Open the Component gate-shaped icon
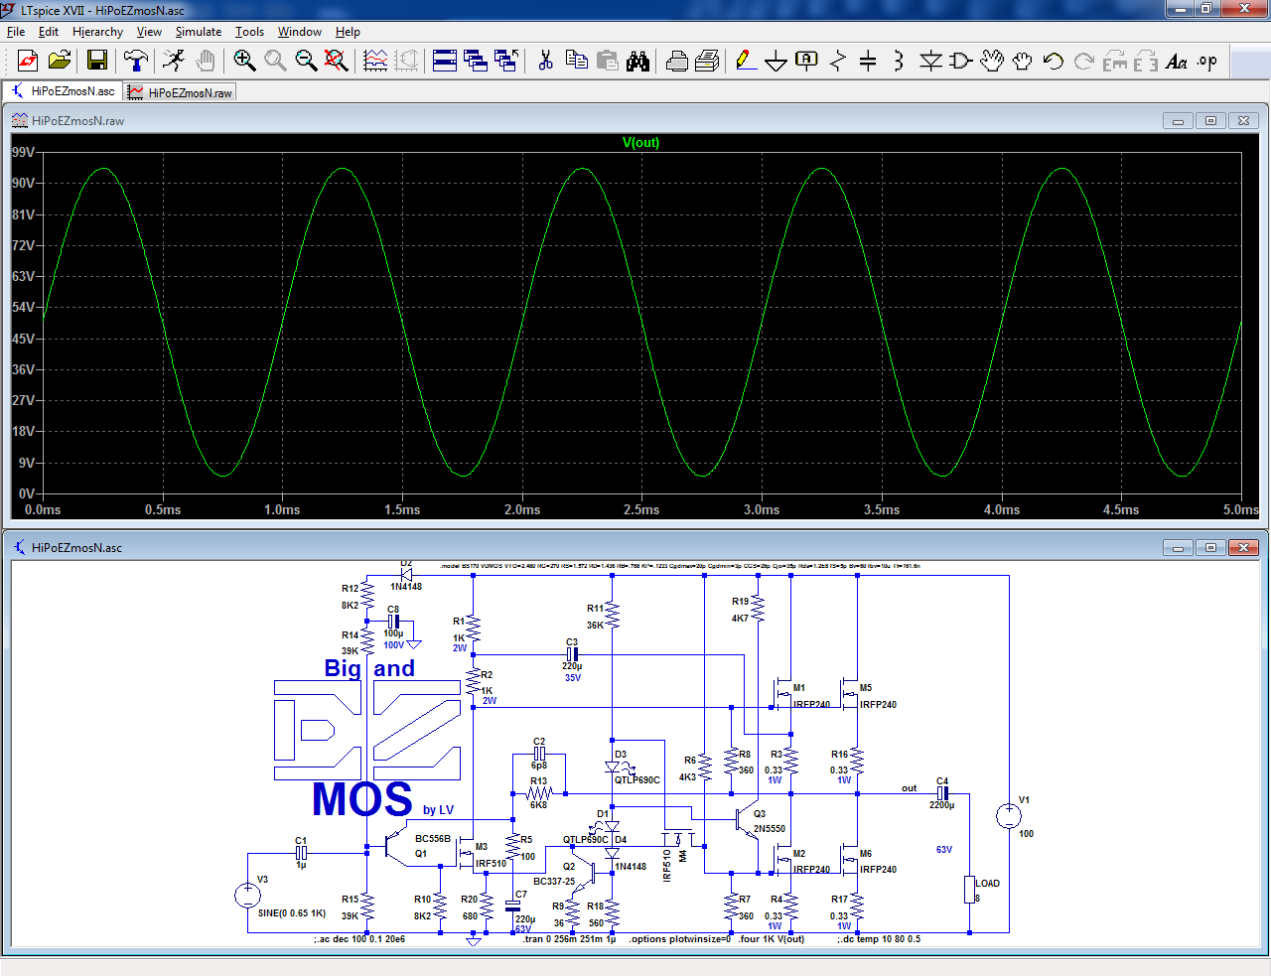The image size is (1271, 977). pyautogui.click(x=961, y=62)
